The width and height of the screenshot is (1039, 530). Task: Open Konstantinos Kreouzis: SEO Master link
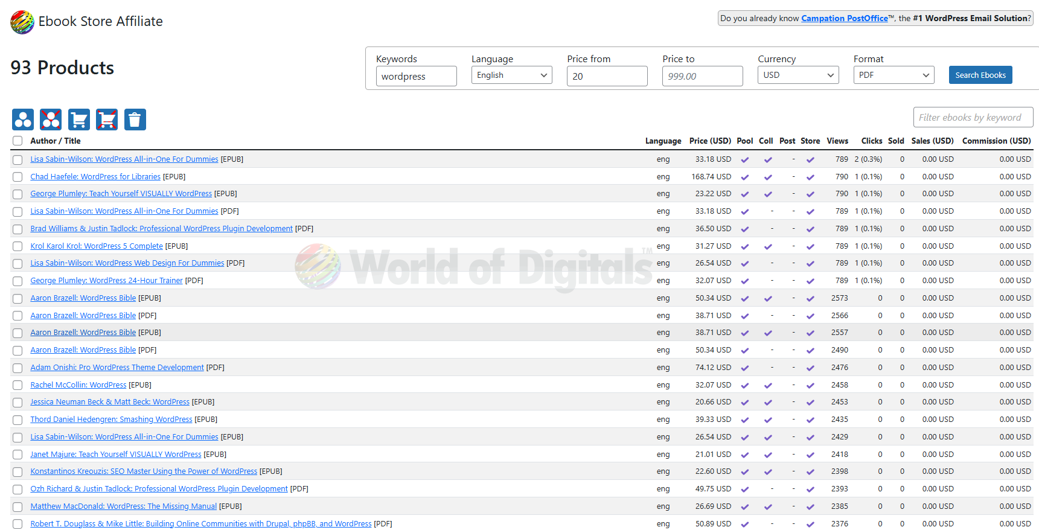144,471
